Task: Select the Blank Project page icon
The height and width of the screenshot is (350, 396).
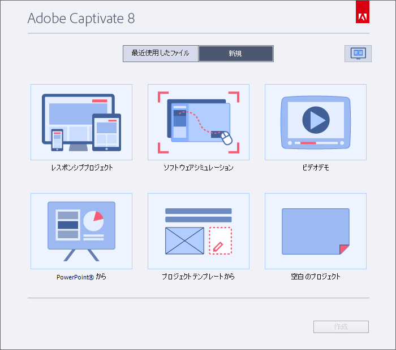Action: click(315, 231)
